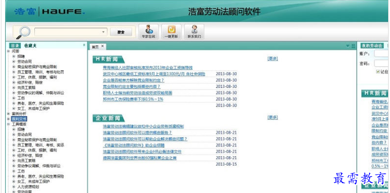Open the 竞业限制约定主要包括哪些内容 link
The height and width of the screenshot is (193, 390).
132,87
